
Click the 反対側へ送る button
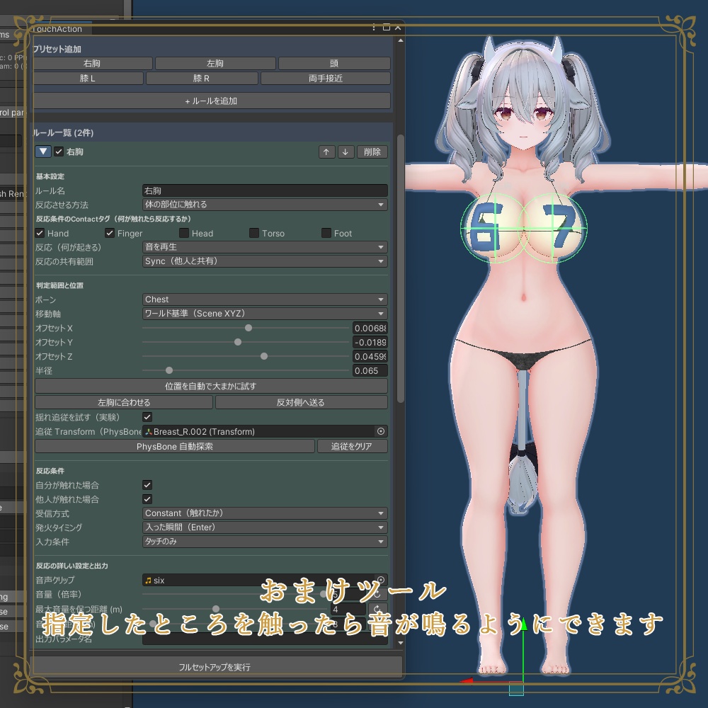(x=301, y=402)
